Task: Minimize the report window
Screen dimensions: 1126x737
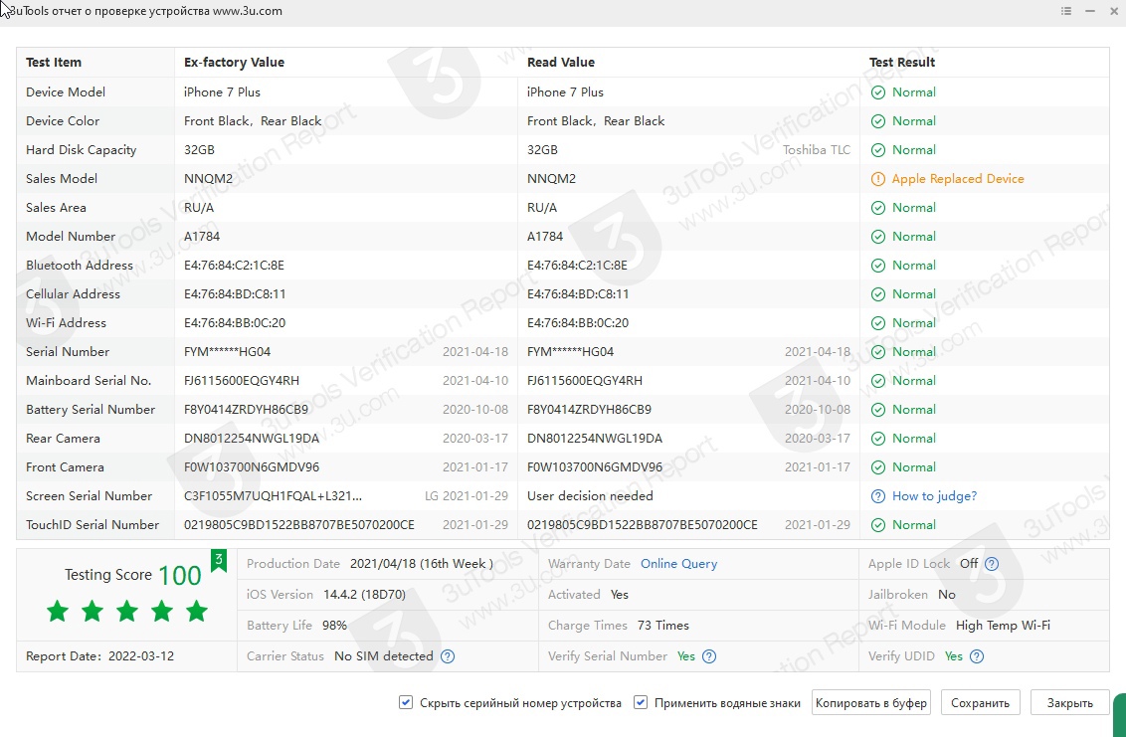Action: [1090, 11]
